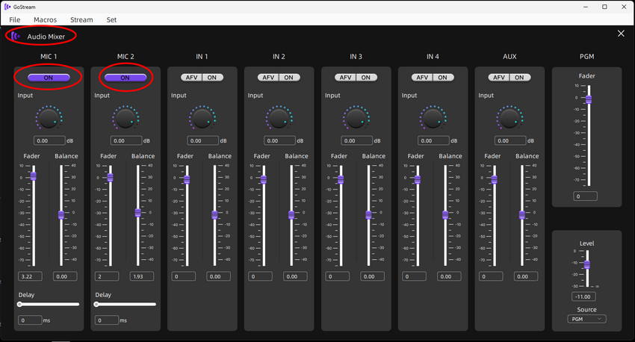Click the IN 3 fader handle
The height and width of the screenshot is (342, 635).
click(x=341, y=179)
